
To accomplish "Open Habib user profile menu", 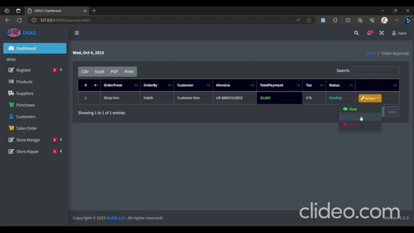I will pyautogui.click(x=399, y=33).
